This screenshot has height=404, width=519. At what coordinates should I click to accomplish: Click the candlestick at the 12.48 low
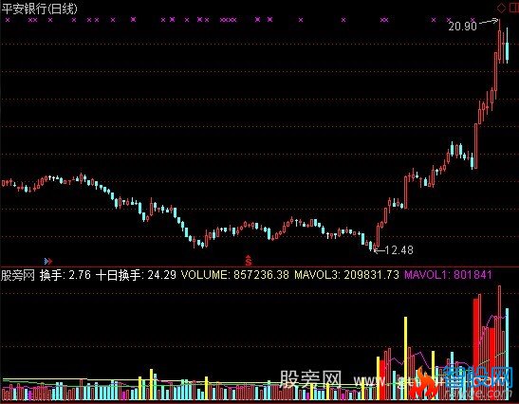point(375,247)
